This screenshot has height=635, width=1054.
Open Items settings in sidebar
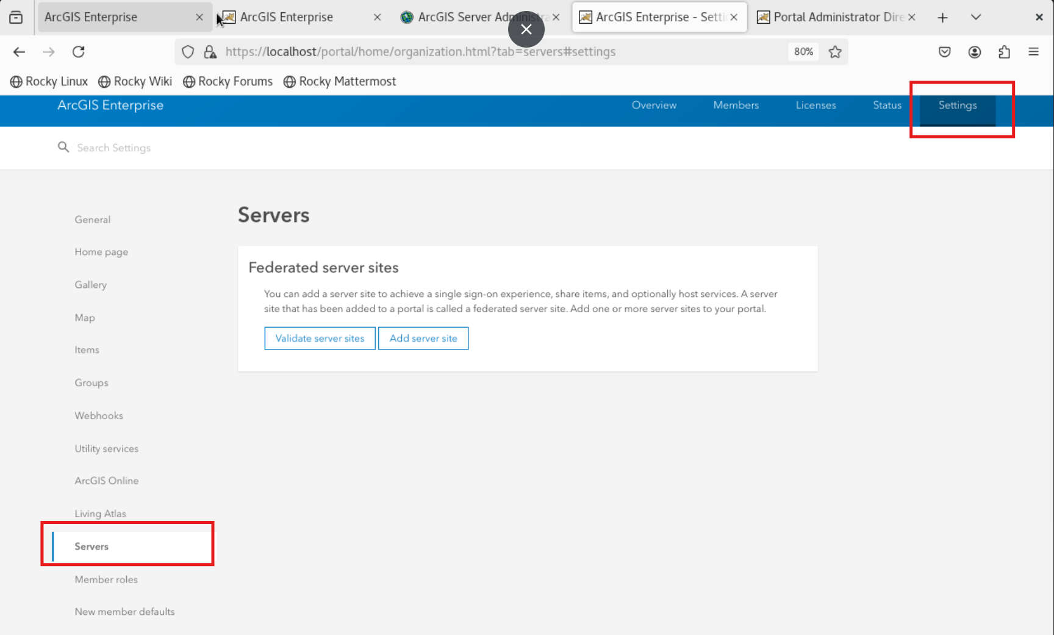pyautogui.click(x=87, y=350)
